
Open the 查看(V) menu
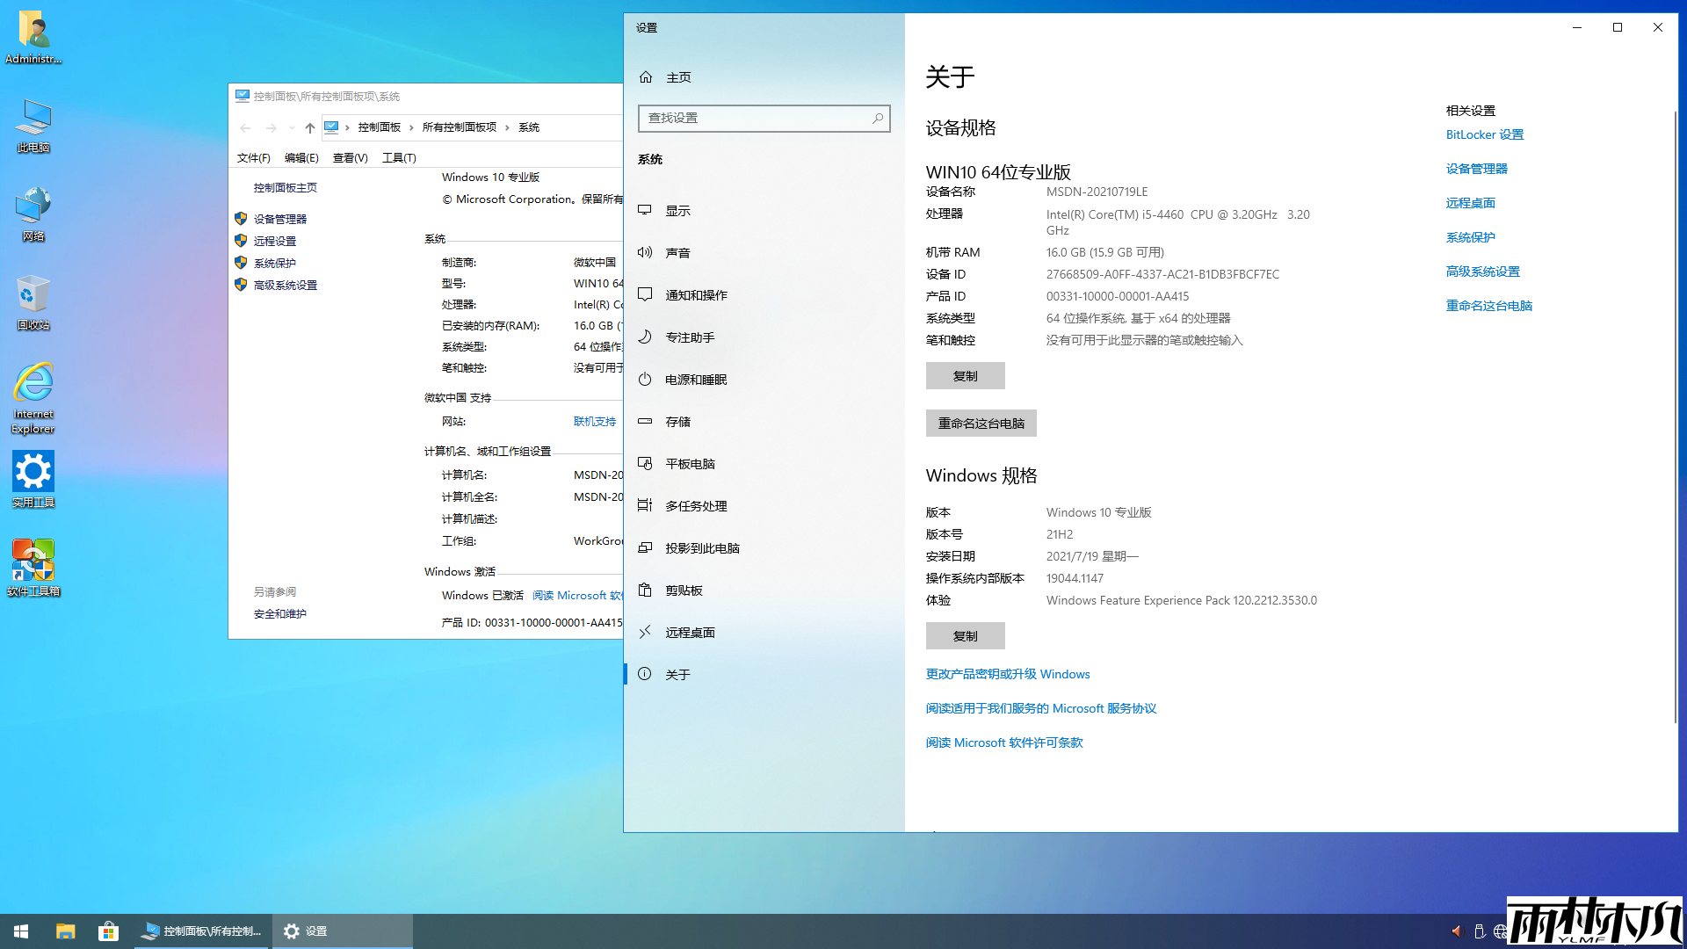click(x=350, y=157)
